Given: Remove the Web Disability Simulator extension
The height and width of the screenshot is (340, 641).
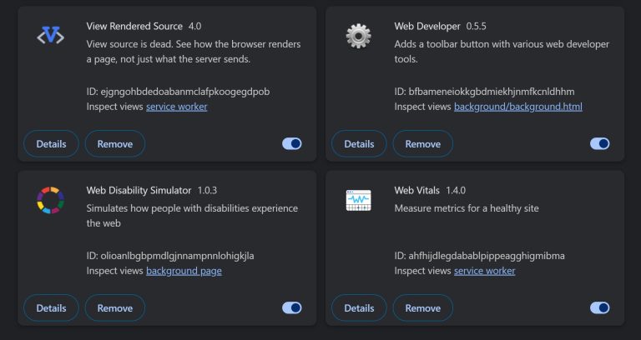Looking at the screenshot, I should coord(115,307).
